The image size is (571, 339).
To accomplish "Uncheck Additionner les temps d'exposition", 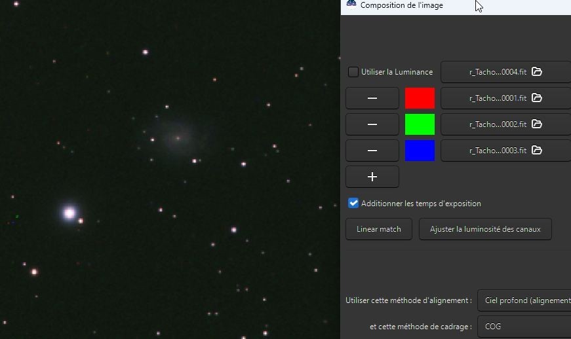I will point(353,203).
